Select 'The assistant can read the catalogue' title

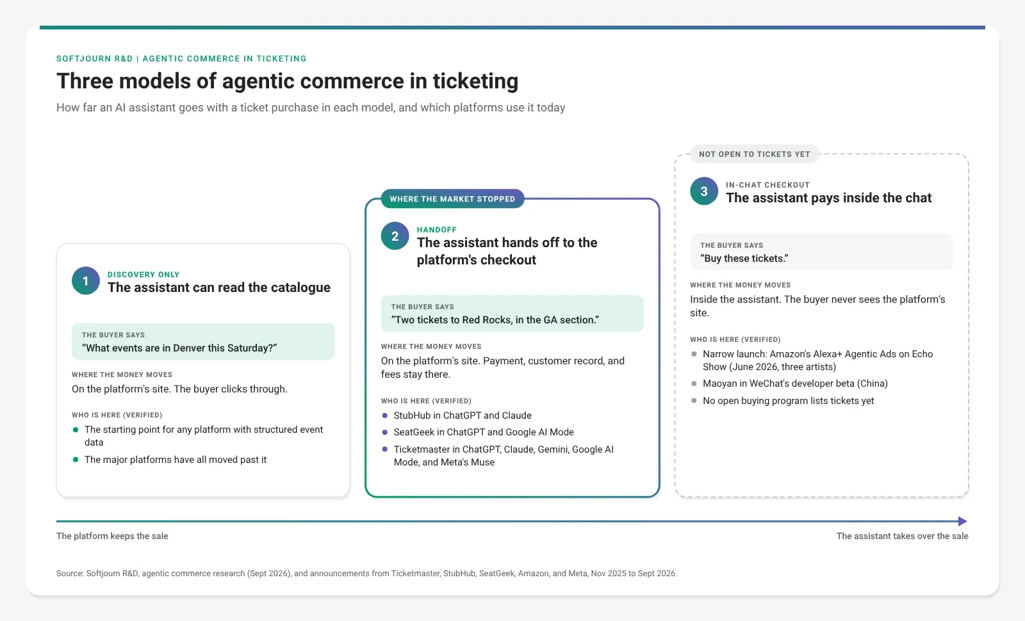point(219,287)
